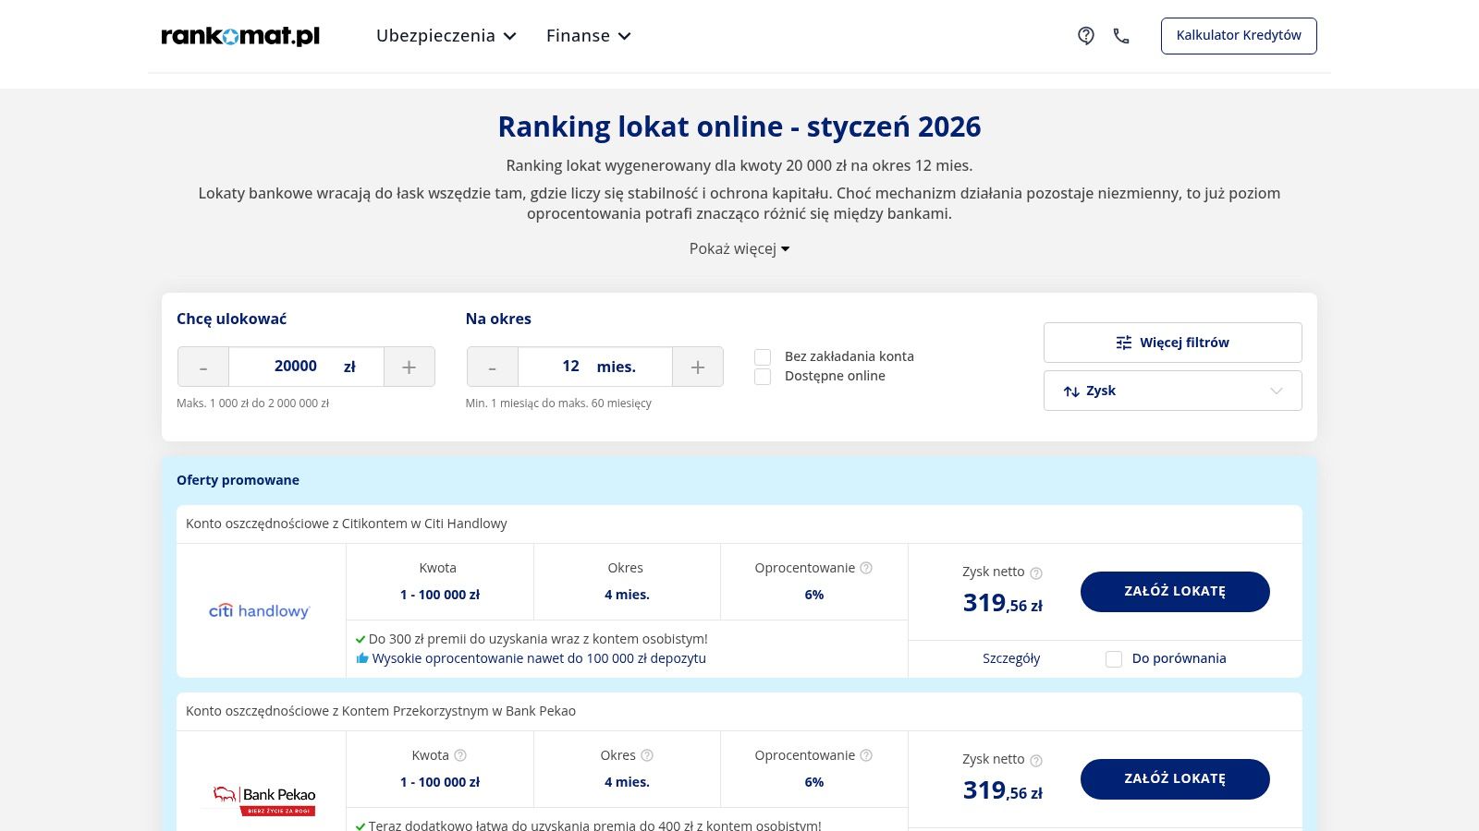Click the 20000 zł amount input field
This screenshot has height=831, width=1479.
(306, 367)
